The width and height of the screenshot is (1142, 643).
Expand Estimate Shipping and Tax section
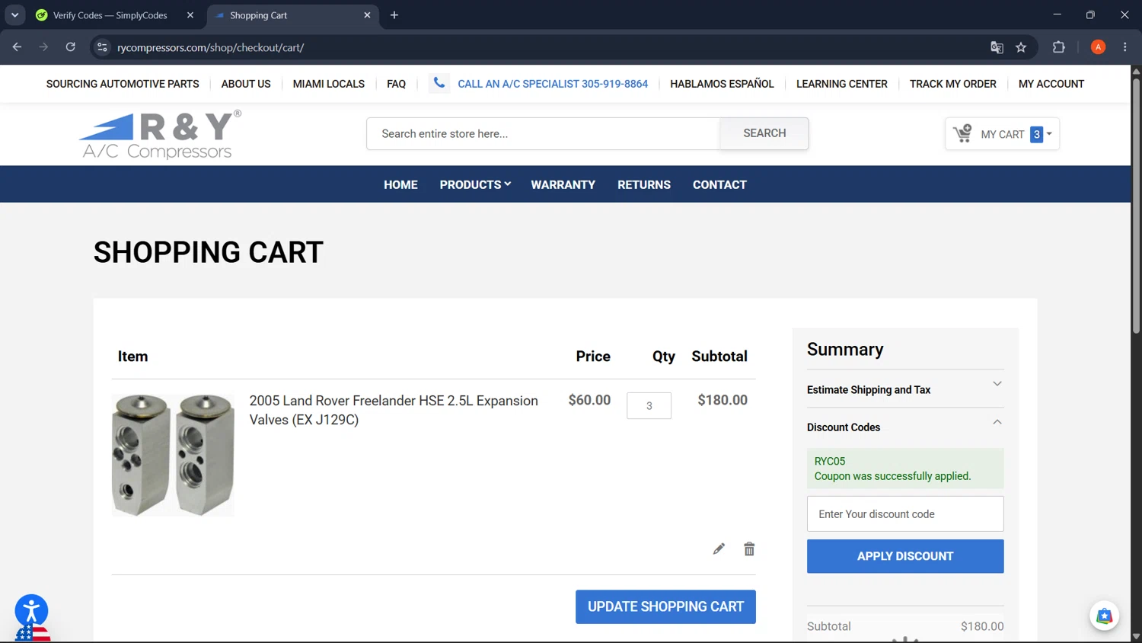click(905, 389)
